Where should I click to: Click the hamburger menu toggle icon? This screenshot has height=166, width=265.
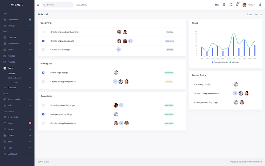pyautogui.click(x=38, y=5)
